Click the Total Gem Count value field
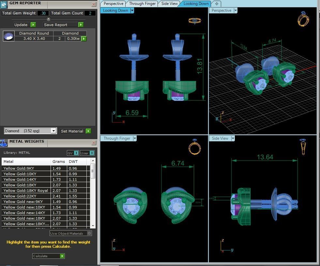This screenshot has width=320, height=266. (90, 13)
